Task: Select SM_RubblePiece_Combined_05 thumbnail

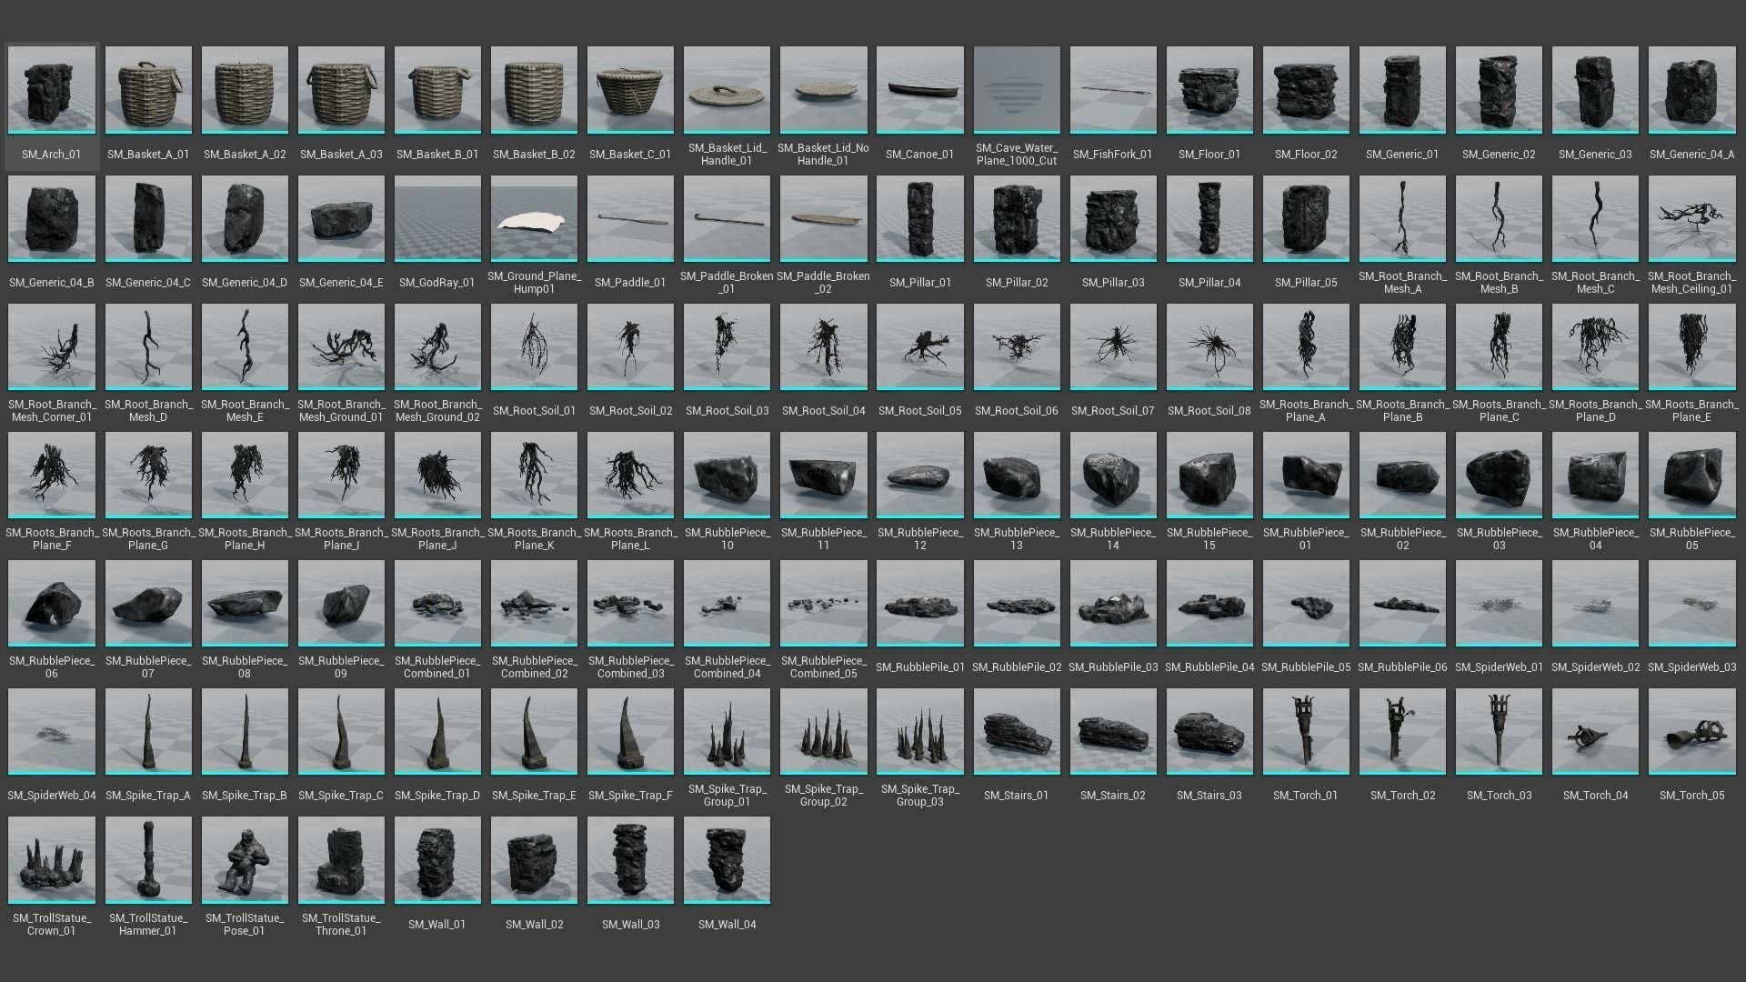Action: pyautogui.click(x=823, y=603)
